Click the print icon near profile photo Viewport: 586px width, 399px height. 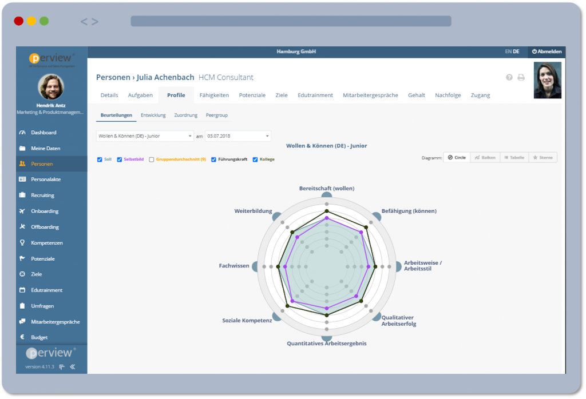521,78
